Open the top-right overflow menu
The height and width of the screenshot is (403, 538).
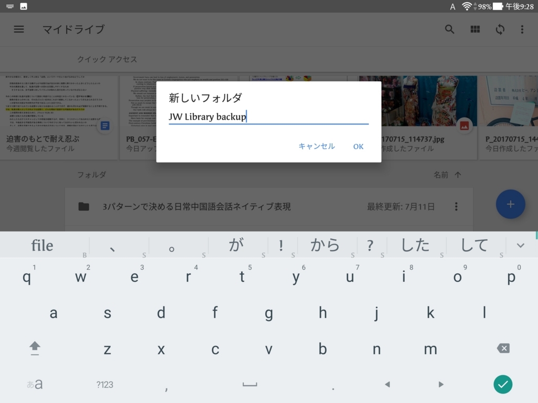tap(522, 29)
